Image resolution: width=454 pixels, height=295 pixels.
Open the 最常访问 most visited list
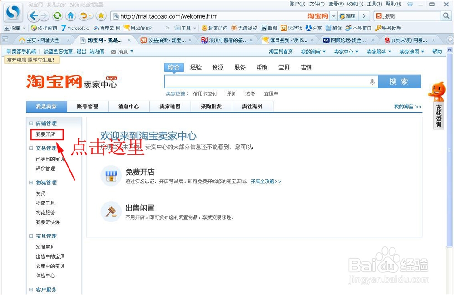(x=215, y=28)
